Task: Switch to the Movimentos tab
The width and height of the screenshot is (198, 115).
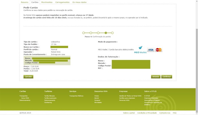Action: point(47,2)
